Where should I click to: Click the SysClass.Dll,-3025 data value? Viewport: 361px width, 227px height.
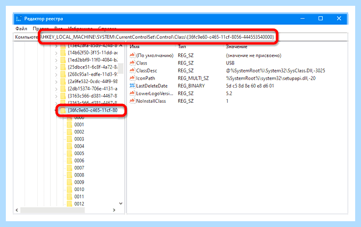click(275, 71)
